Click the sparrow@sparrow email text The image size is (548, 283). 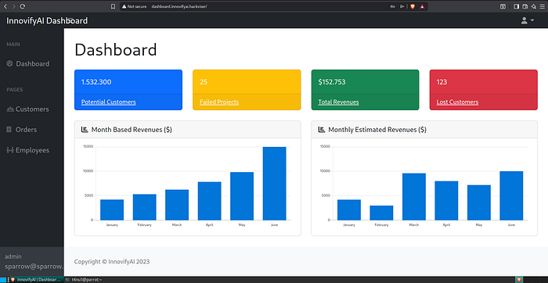[x=34, y=267]
